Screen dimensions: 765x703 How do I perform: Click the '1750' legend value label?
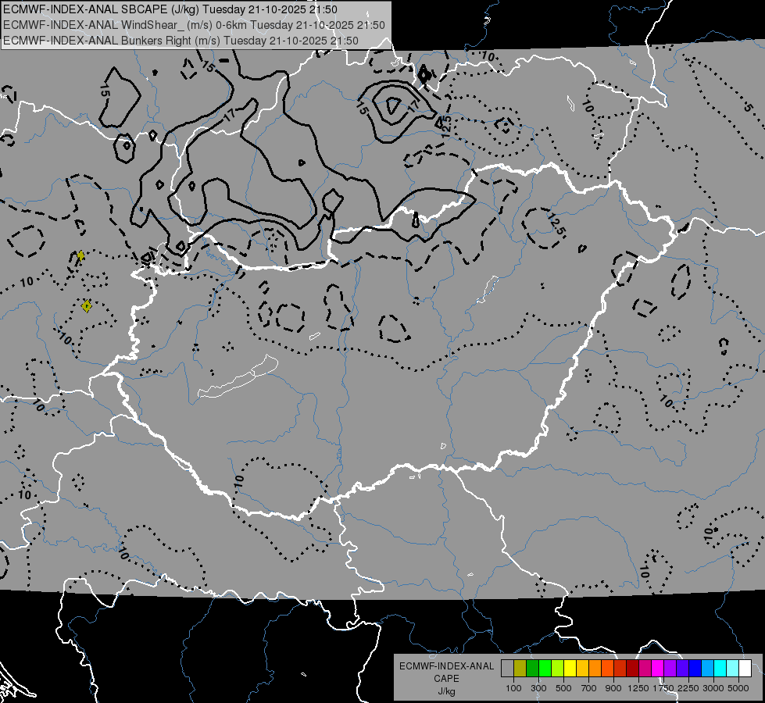point(663,688)
